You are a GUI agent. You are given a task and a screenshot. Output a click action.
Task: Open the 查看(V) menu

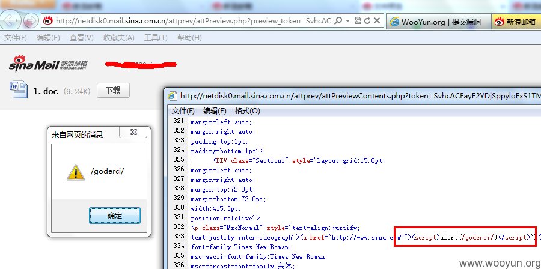click(82, 38)
